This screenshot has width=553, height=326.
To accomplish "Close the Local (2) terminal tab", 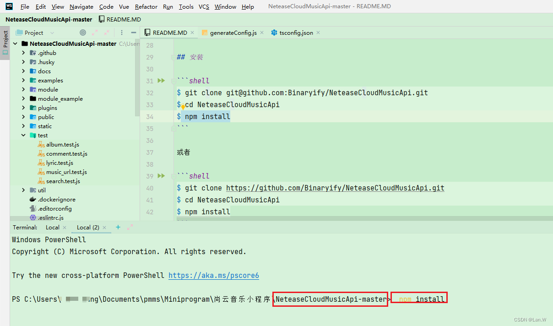I will coord(104,228).
